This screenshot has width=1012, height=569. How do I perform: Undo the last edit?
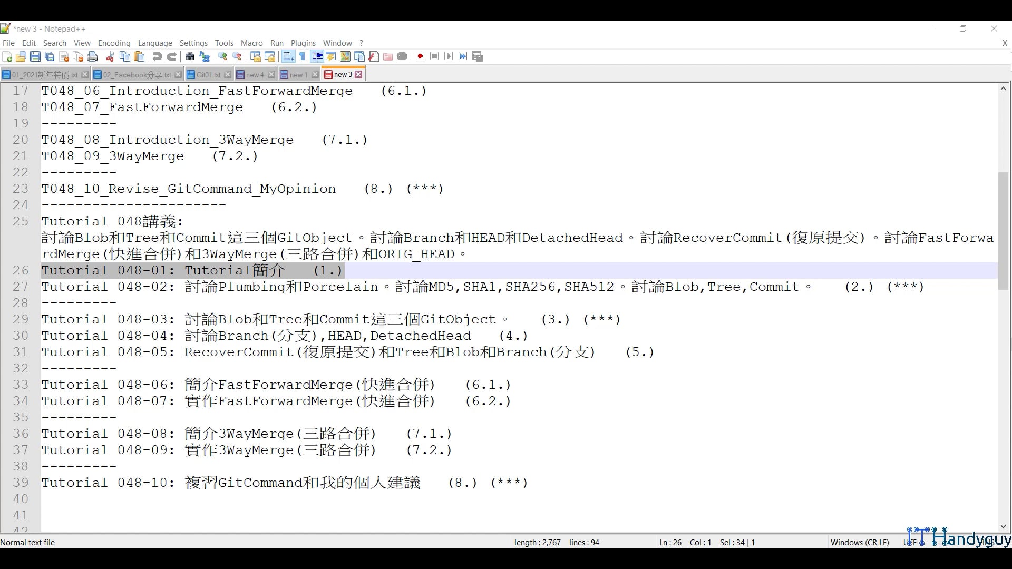point(157,56)
